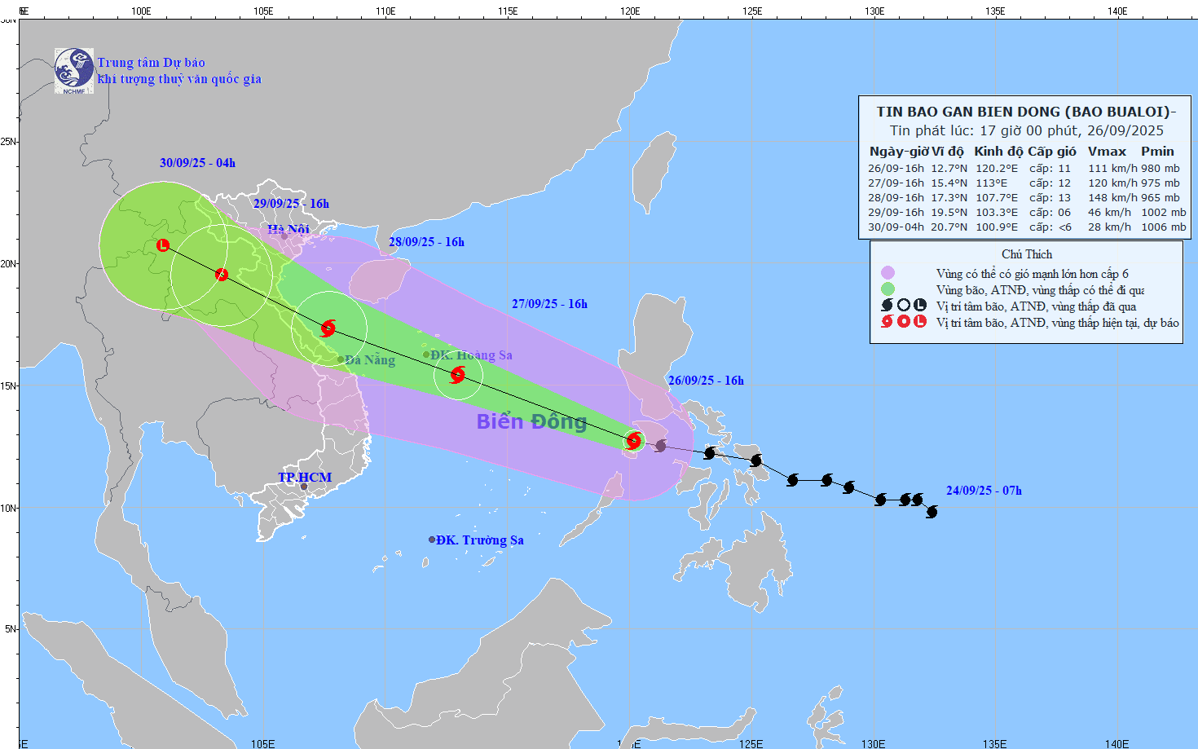Click the Trung tâm Dự báo agency name text
The height and width of the screenshot is (749, 1198).
152,63
